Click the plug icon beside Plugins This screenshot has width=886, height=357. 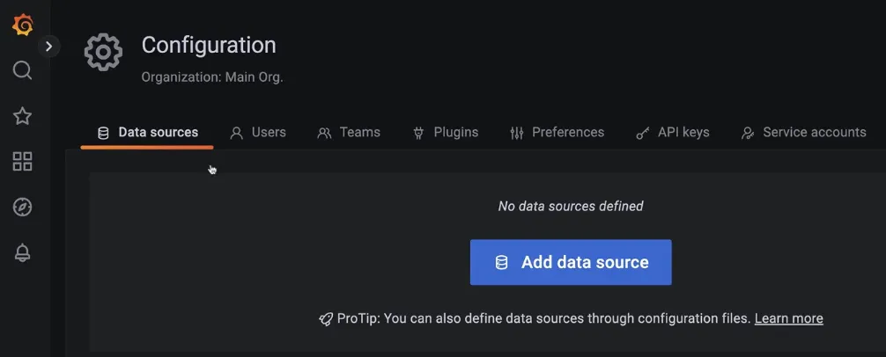click(x=418, y=134)
